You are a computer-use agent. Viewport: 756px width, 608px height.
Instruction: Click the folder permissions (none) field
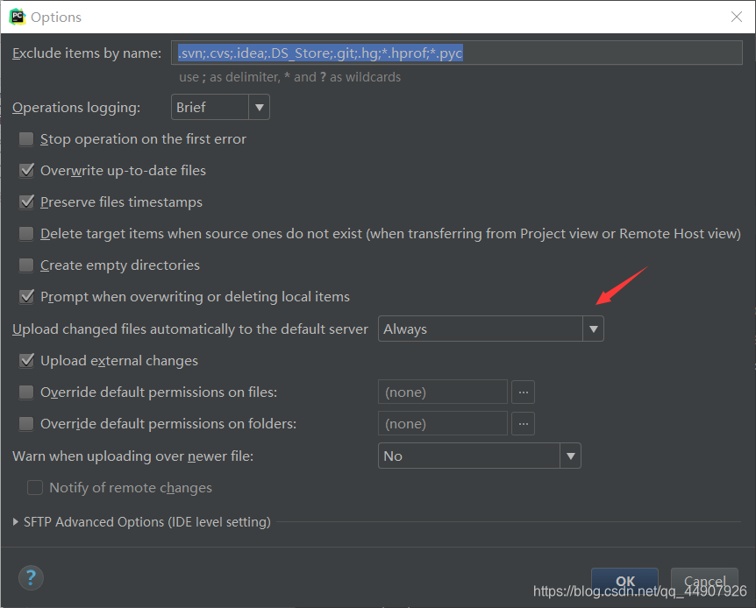[x=443, y=423]
